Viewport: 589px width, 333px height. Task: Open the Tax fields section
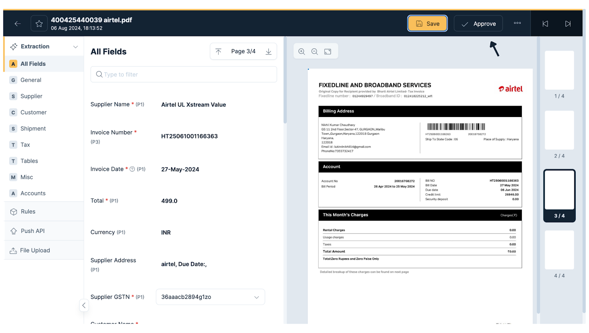[x=44, y=145]
